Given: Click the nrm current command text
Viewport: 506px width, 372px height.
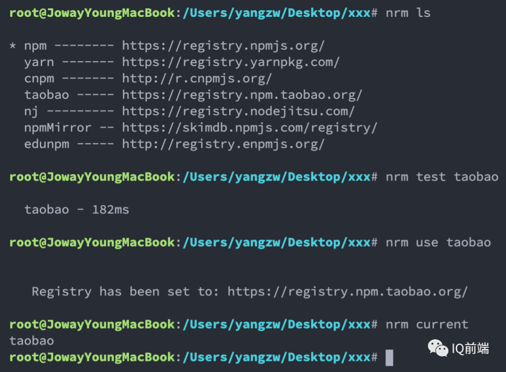Looking at the screenshot, I should [x=426, y=324].
